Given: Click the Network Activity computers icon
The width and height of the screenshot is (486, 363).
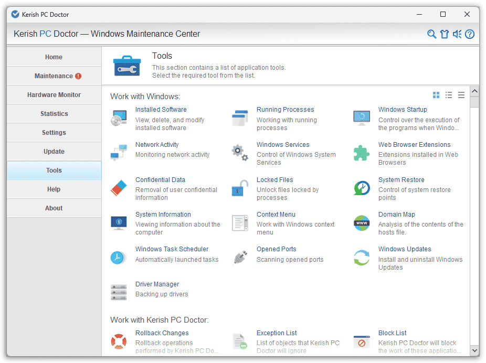Looking at the screenshot, I should pos(119,153).
